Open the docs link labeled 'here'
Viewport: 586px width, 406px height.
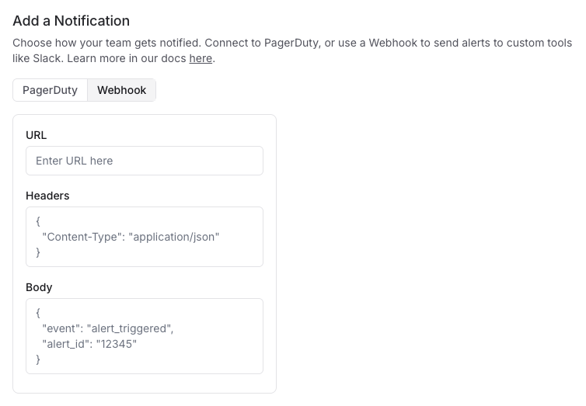[x=201, y=58]
